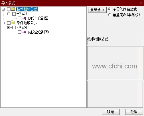Click key icon of AGS under 条件选股公式
This screenshot has height=116, width=144.
(x=19, y=27)
